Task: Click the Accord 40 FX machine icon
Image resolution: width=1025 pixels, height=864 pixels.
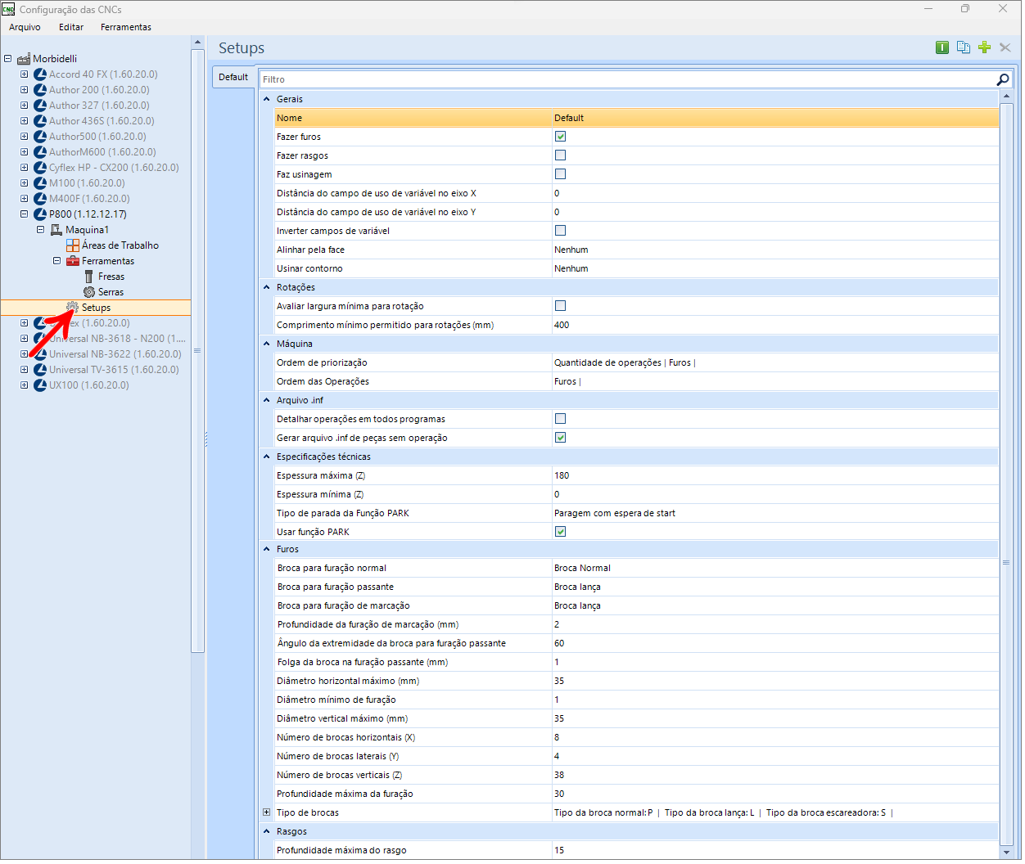Action: point(40,74)
